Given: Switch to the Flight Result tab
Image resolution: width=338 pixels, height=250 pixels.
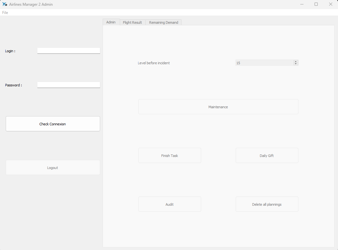Looking at the screenshot, I should (132, 22).
